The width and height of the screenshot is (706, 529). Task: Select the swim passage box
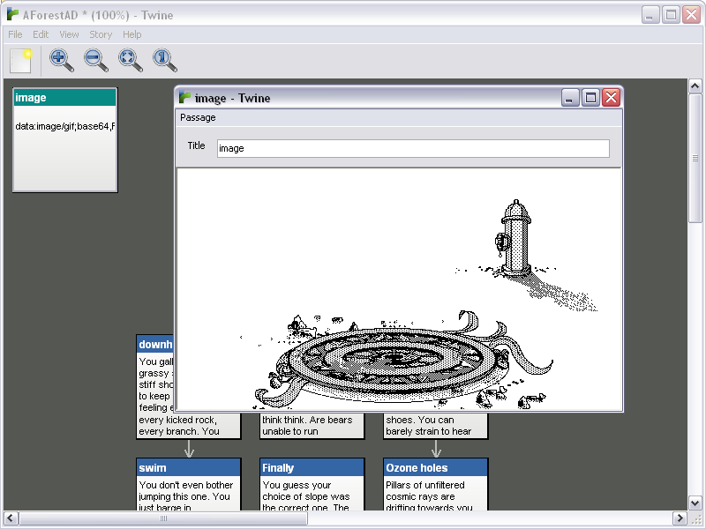click(x=188, y=483)
